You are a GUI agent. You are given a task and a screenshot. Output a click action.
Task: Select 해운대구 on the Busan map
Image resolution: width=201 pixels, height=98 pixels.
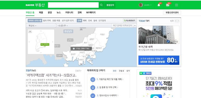(x=99, y=48)
